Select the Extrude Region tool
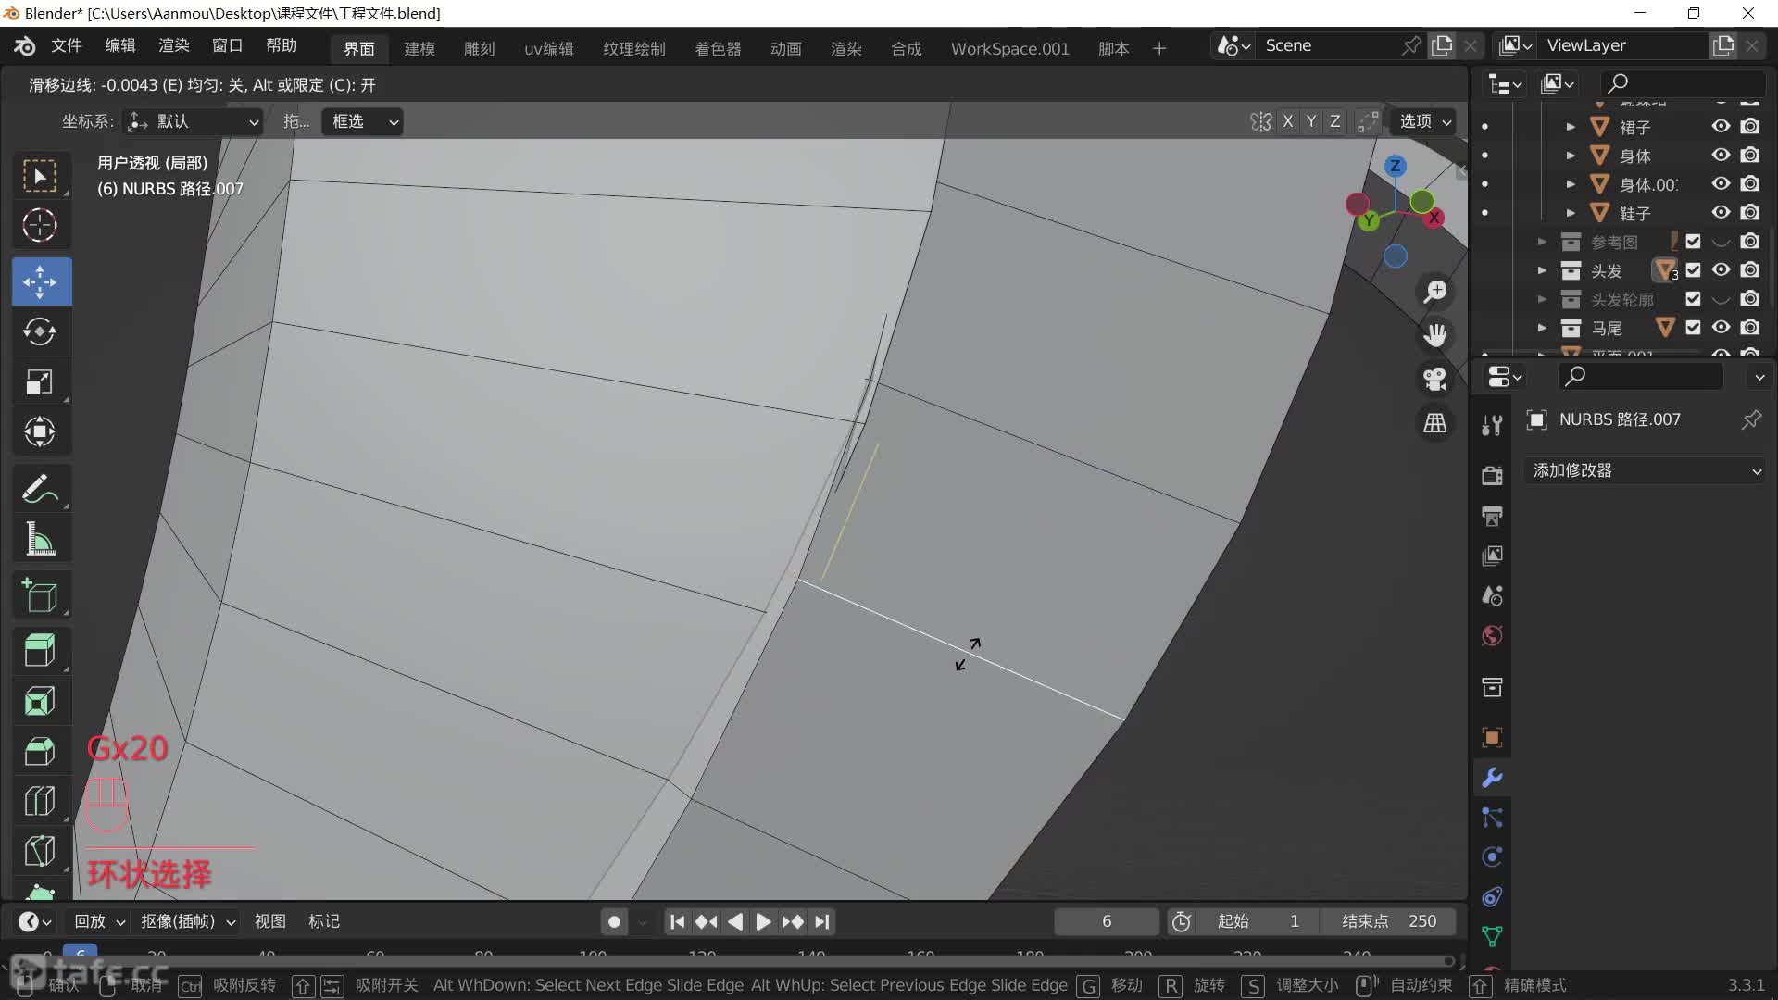The height and width of the screenshot is (1000, 1778). pos(40,651)
